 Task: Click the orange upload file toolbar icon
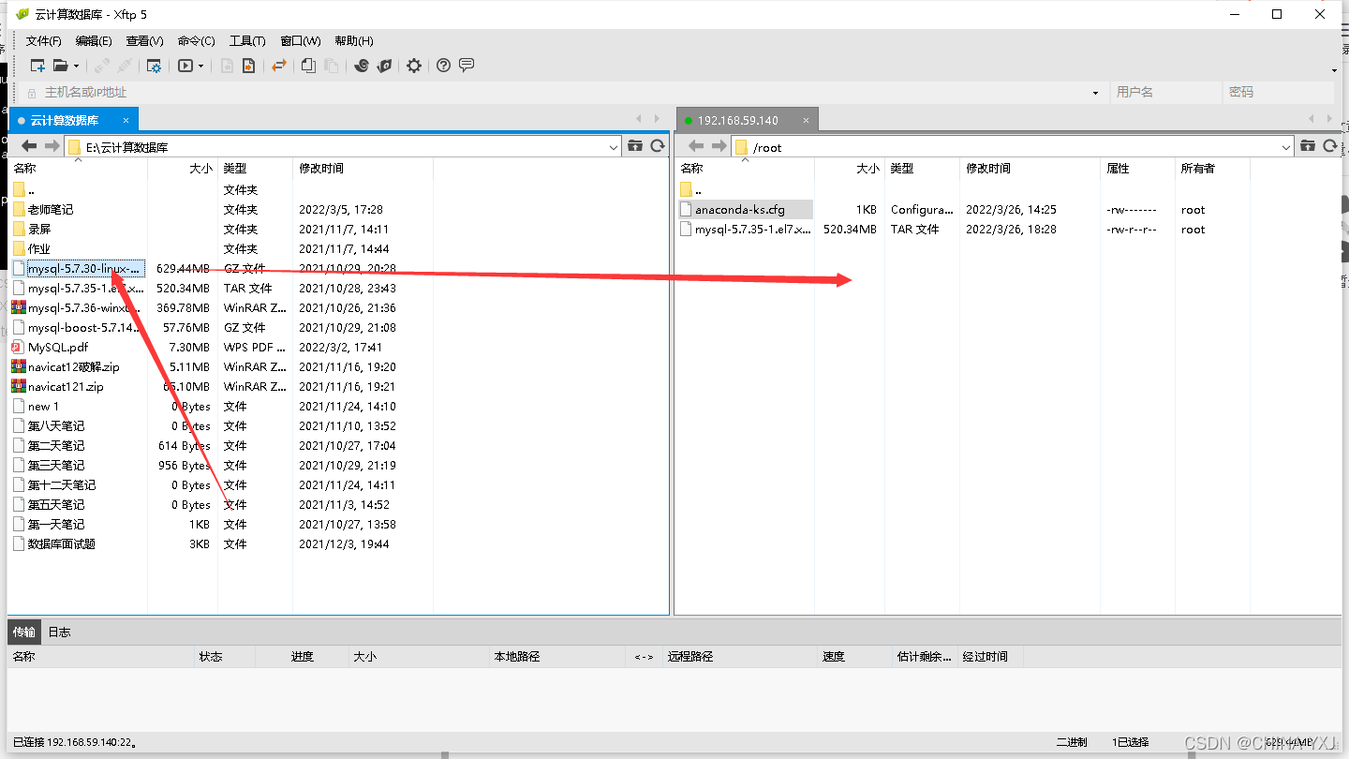click(x=248, y=66)
